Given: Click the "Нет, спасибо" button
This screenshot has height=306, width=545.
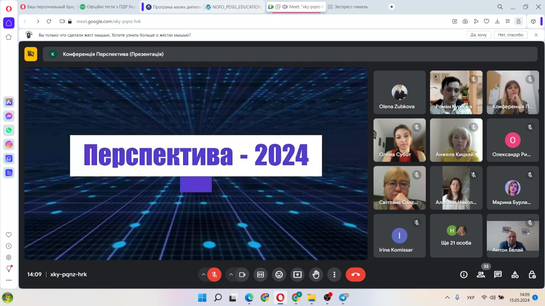Looking at the screenshot, I should [x=510, y=35].
